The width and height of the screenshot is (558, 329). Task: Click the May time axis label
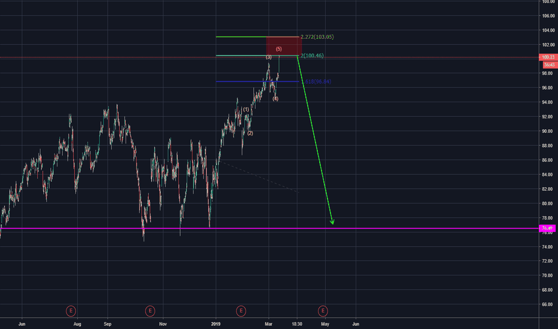click(325, 324)
